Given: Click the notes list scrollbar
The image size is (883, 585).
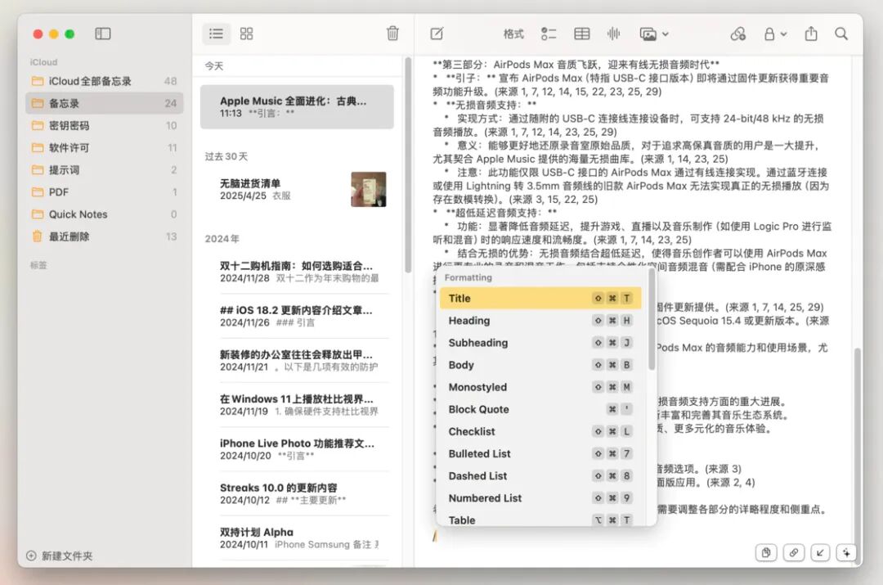Looking at the screenshot, I should pos(408,164).
